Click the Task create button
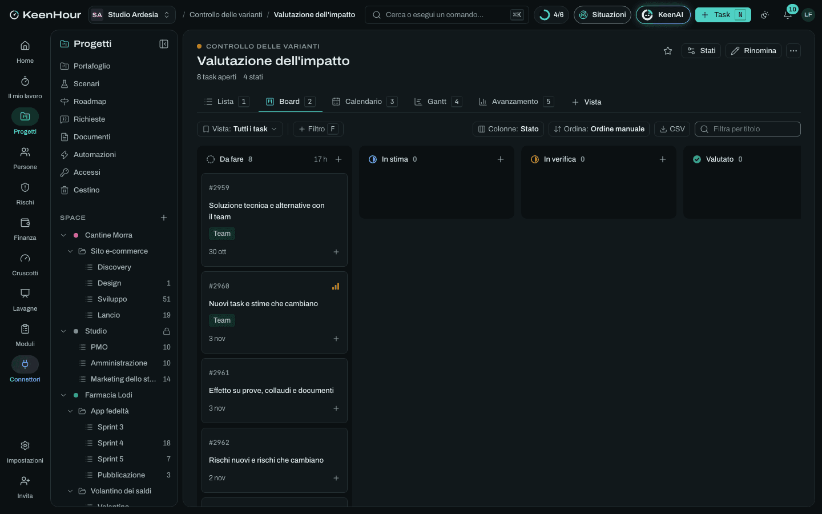 pyautogui.click(x=723, y=15)
